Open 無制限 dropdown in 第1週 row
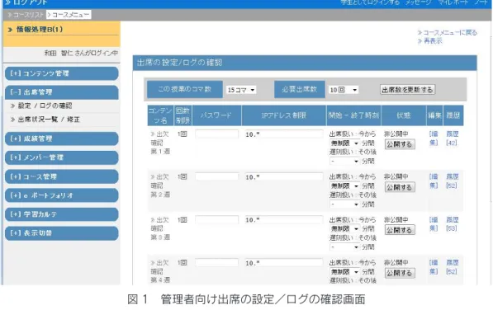Screen dimensions: 493x324 click(344, 143)
